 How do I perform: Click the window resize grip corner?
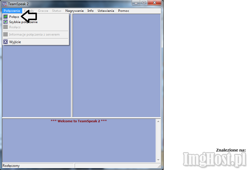[159, 166]
